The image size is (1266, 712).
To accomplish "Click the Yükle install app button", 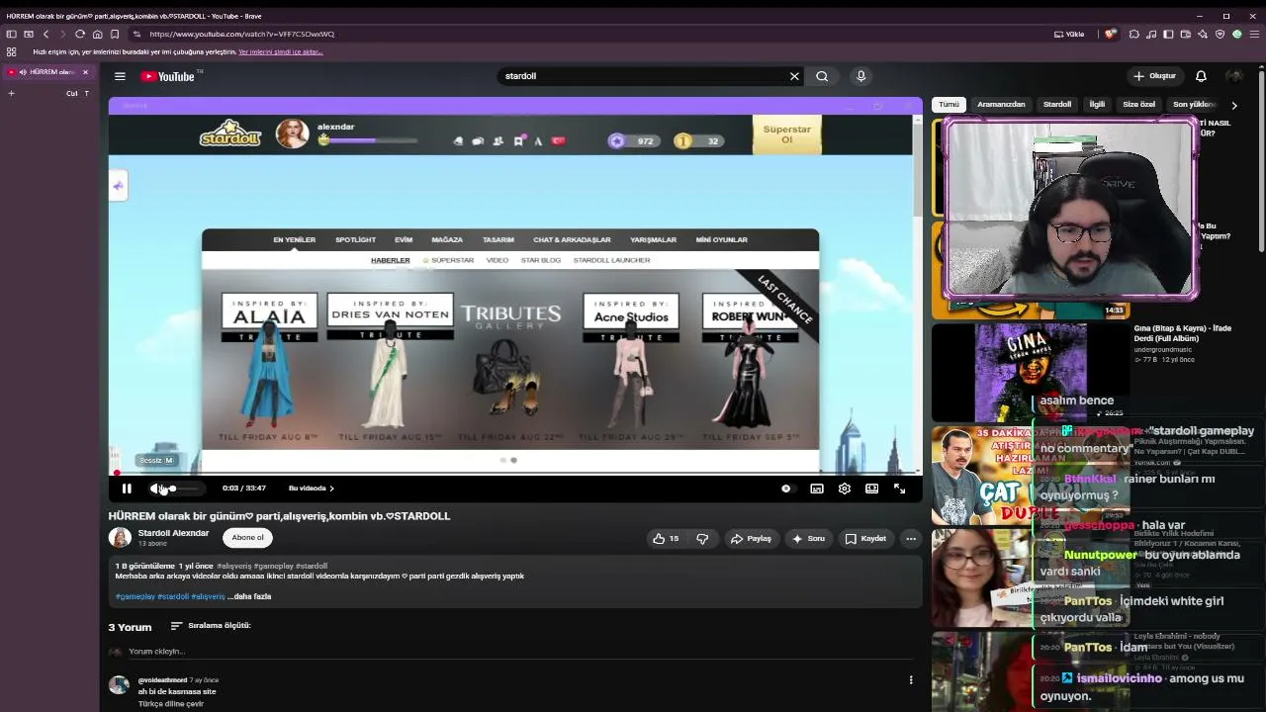I will coord(1069,34).
